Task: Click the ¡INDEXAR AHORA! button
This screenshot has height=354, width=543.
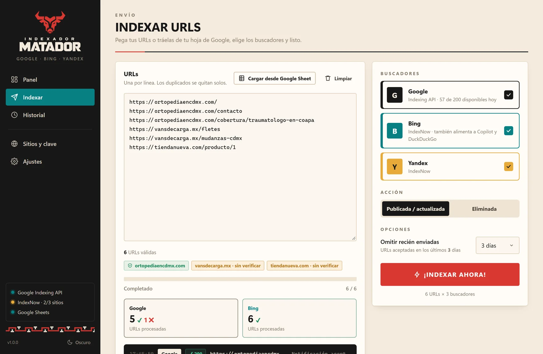Action: [x=450, y=274]
